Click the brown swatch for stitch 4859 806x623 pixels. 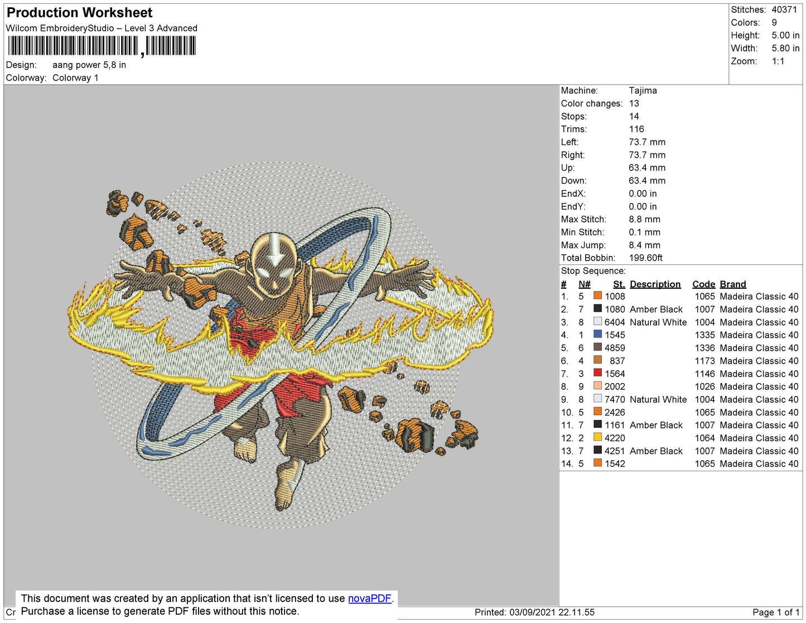pyautogui.click(x=597, y=347)
